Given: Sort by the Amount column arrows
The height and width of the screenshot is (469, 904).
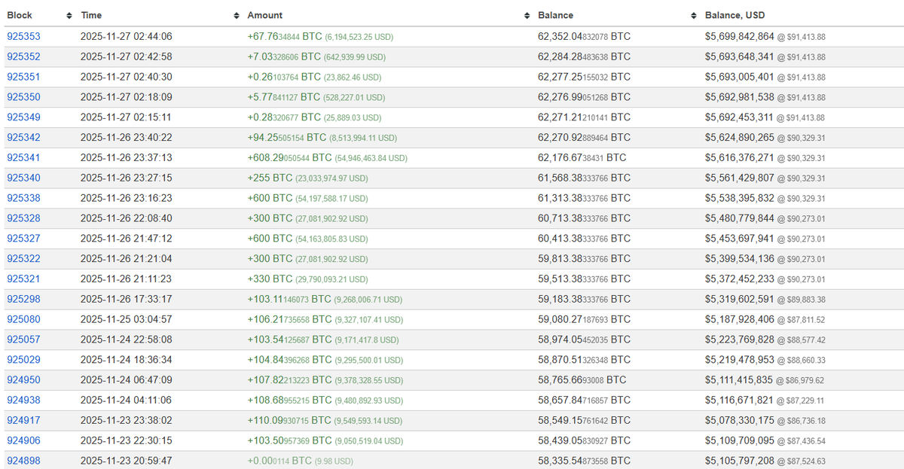Looking at the screenshot, I should click(527, 15).
